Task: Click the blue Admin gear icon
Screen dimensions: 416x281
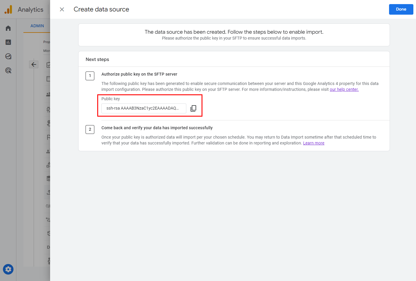Action: tap(8, 269)
